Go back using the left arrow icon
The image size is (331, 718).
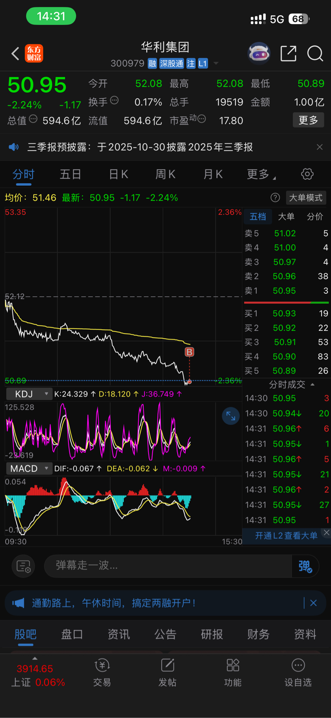point(16,54)
